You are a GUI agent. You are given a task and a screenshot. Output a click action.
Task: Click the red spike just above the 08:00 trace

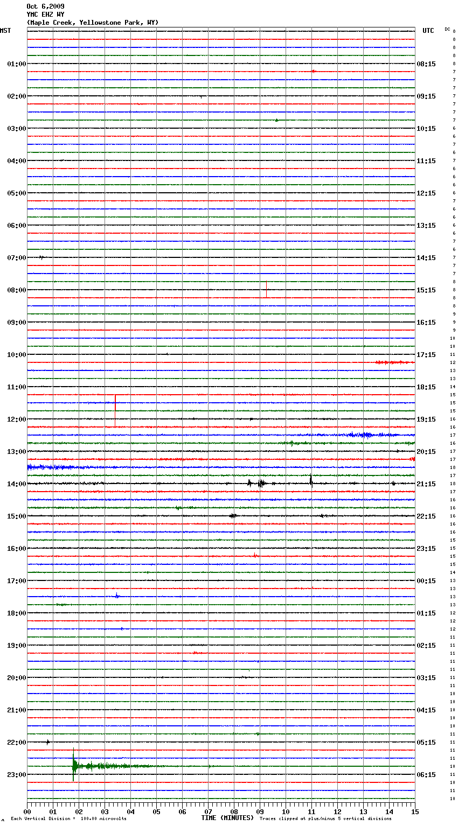pyautogui.click(x=266, y=289)
